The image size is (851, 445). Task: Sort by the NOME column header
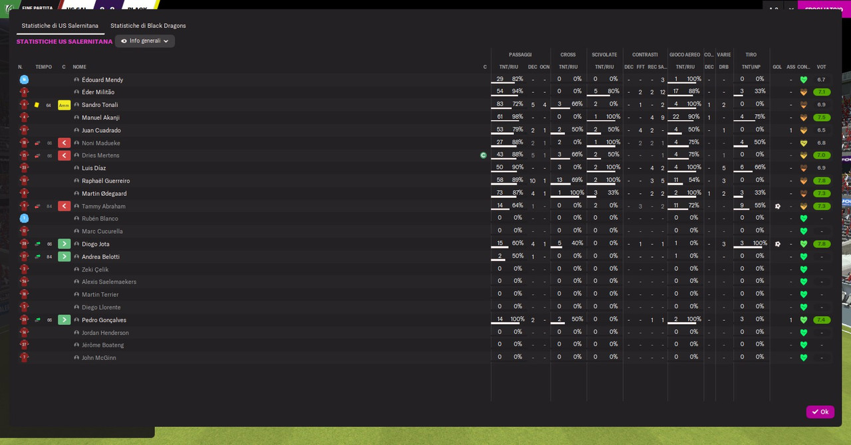[79, 67]
